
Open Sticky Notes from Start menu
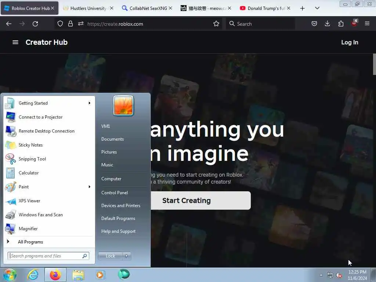coord(49,145)
